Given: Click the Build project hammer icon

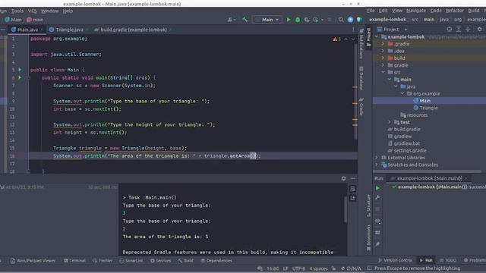Looking at the screenshot, I should pyautogui.click(x=245, y=20).
